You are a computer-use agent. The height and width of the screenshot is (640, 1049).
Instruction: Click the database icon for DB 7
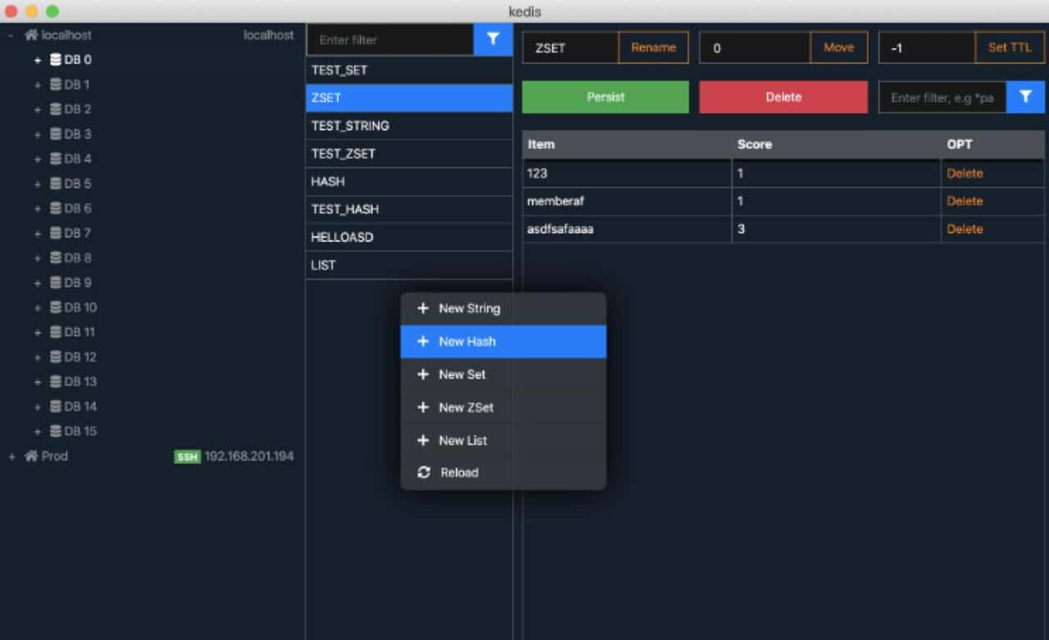pos(56,234)
